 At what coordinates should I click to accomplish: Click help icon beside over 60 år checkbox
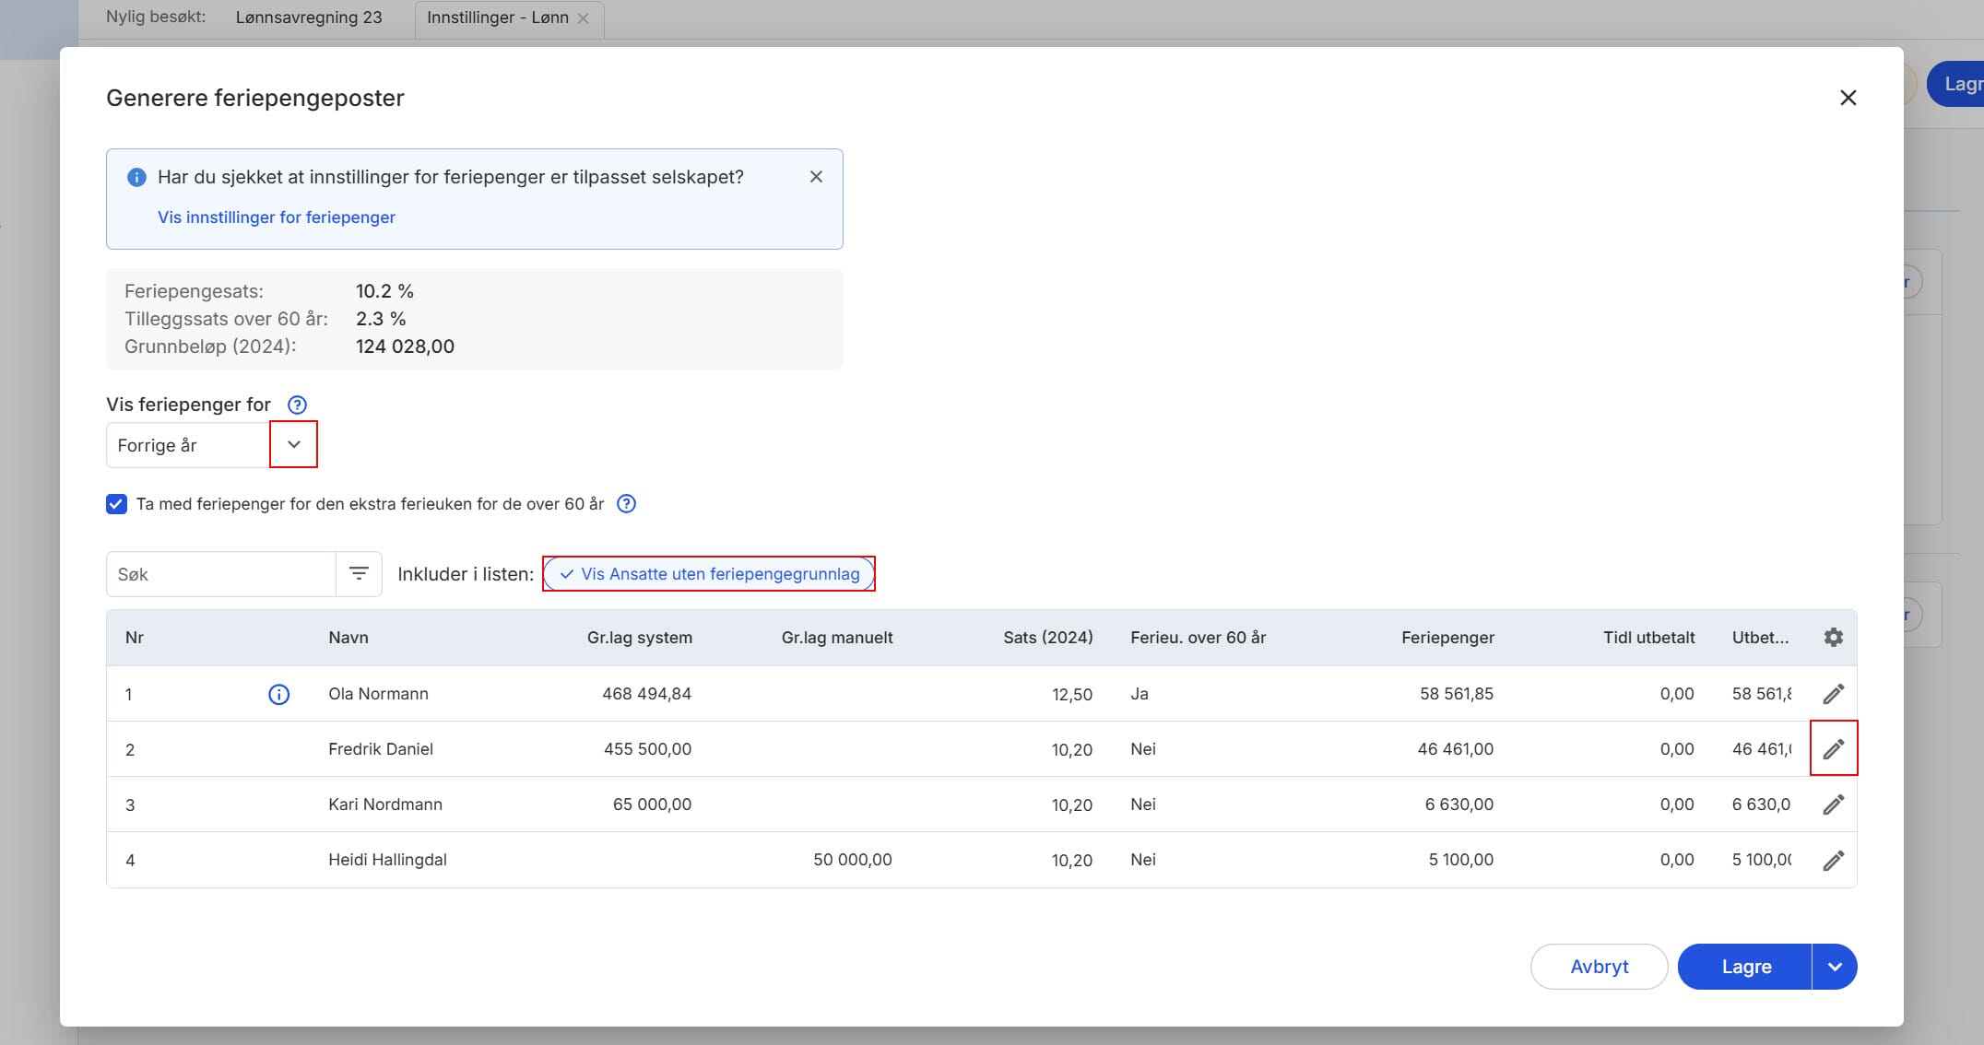click(626, 504)
